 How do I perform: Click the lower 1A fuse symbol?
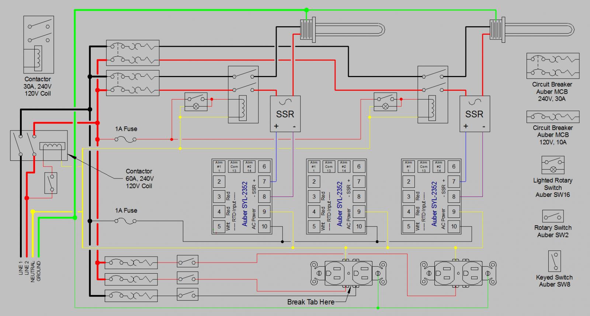[126, 221]
